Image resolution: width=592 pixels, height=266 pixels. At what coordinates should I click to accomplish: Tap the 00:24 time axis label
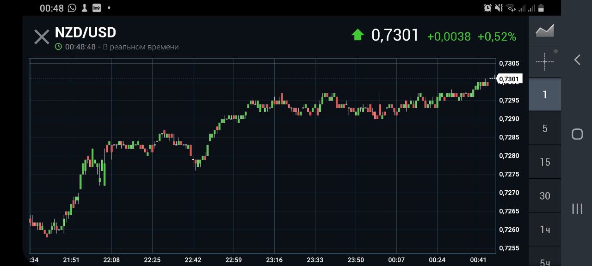437,260
